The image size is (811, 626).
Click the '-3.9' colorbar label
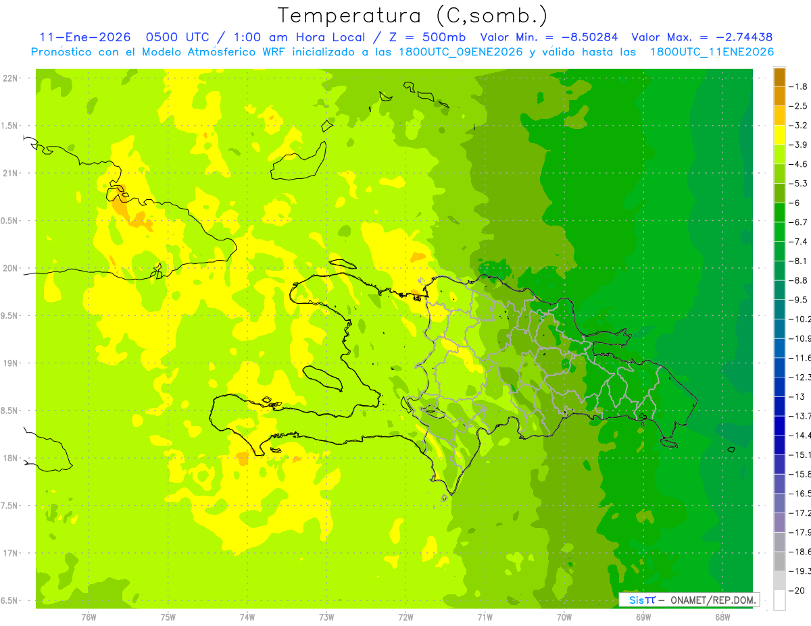click(800, 145)
